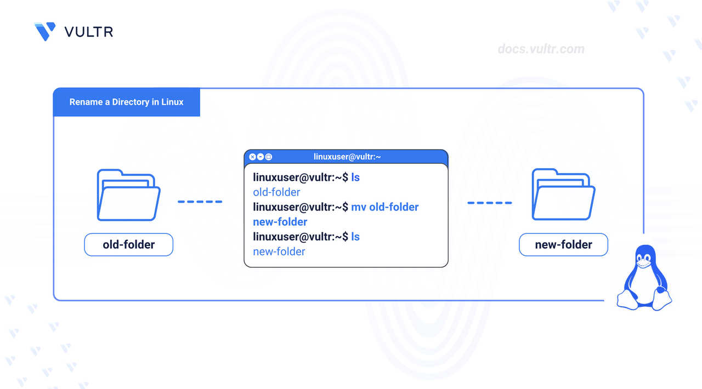Viewport: 702px width, 389px height.
Task: Click the mv old-folder command text
Action: click(385, 207)
